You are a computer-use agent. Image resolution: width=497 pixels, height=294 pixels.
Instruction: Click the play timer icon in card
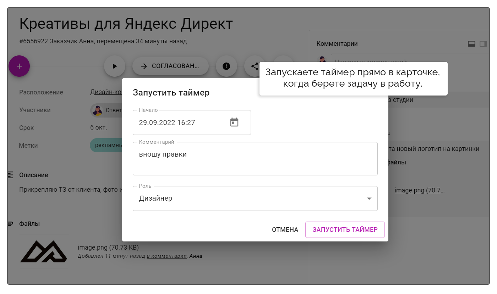tap(114, 66)
